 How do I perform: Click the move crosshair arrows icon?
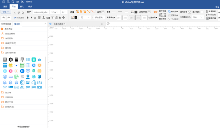tap(64, 17)
